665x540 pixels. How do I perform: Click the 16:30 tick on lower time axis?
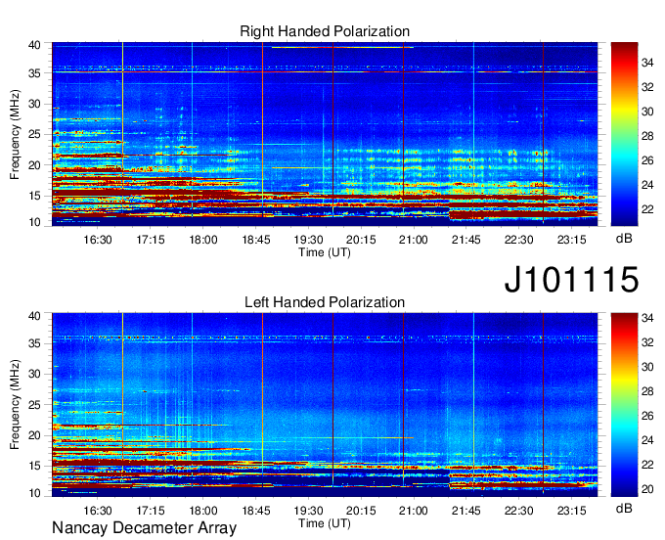pyautogui.click(x=98, y=511)
